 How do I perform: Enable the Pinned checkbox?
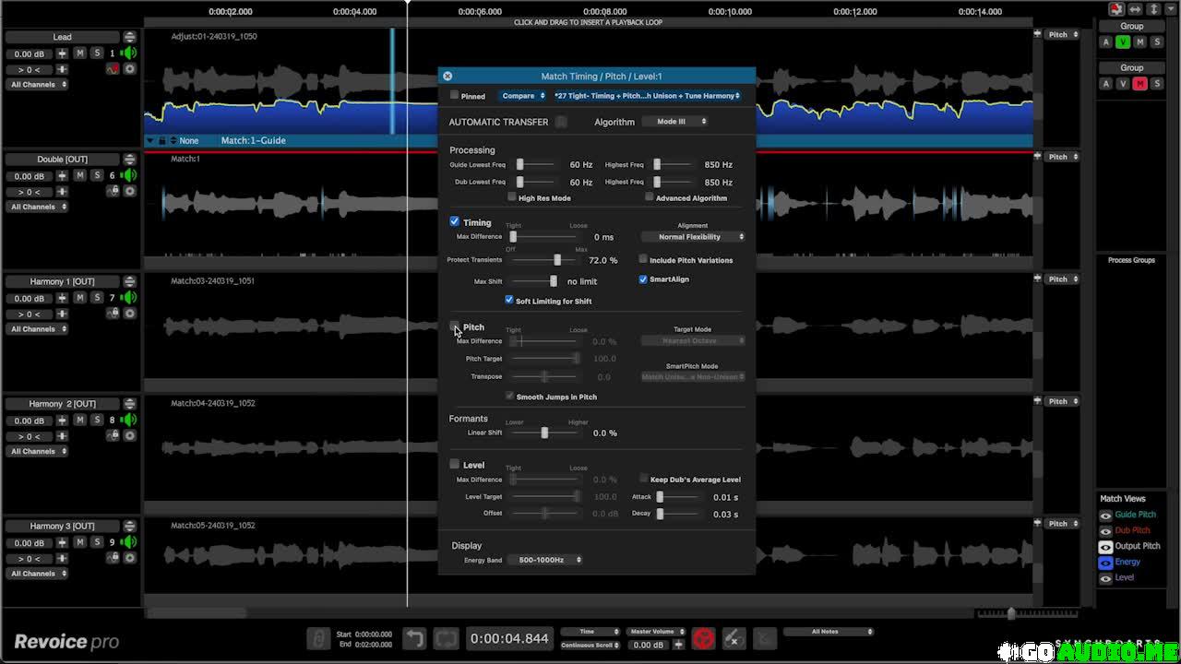(454, 95)
